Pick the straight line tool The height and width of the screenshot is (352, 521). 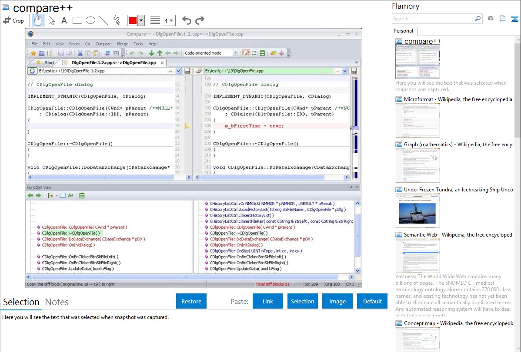pos(104,20)
